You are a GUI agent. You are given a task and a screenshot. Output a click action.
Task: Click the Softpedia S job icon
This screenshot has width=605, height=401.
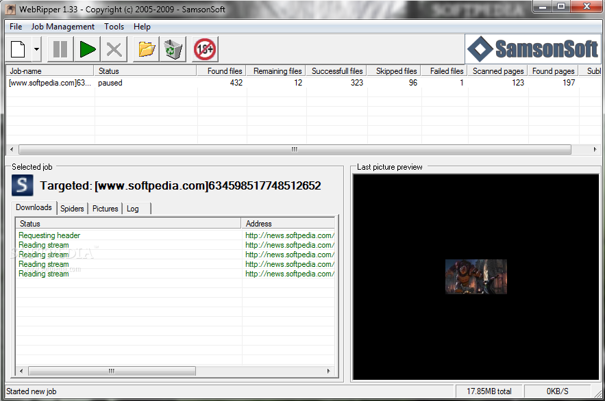click(22, 185)
